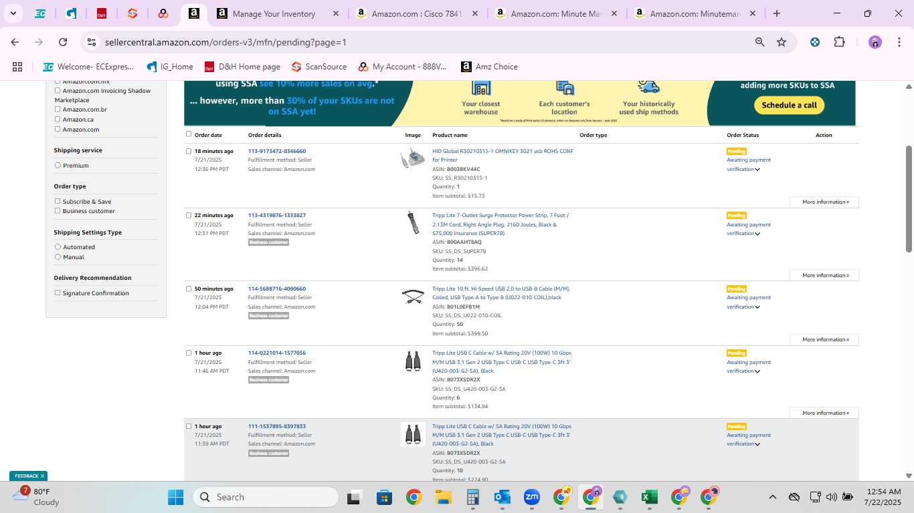Screen dimensions: 914x513
Task: Open Task View from the taskbar
Action: 355,497
